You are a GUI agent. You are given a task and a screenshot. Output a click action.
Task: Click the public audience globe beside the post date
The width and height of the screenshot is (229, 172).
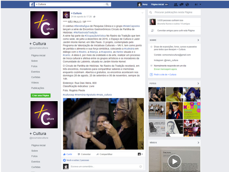[x=94, y=17]
